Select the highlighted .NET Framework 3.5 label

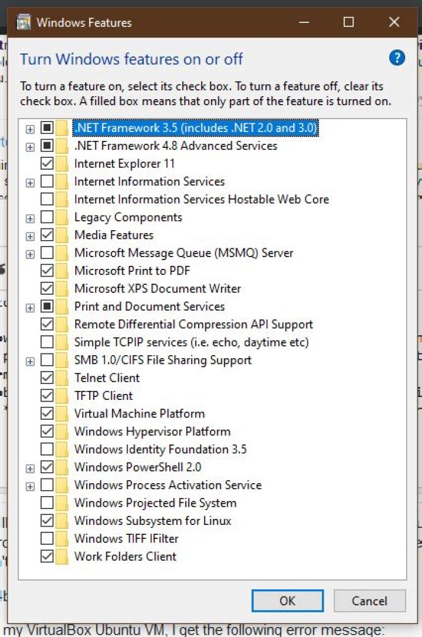point(195,127)
